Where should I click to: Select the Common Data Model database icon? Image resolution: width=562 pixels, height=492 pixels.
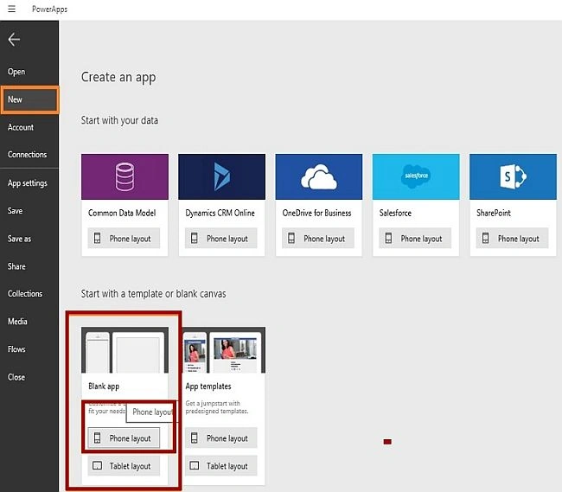(125, 176)
